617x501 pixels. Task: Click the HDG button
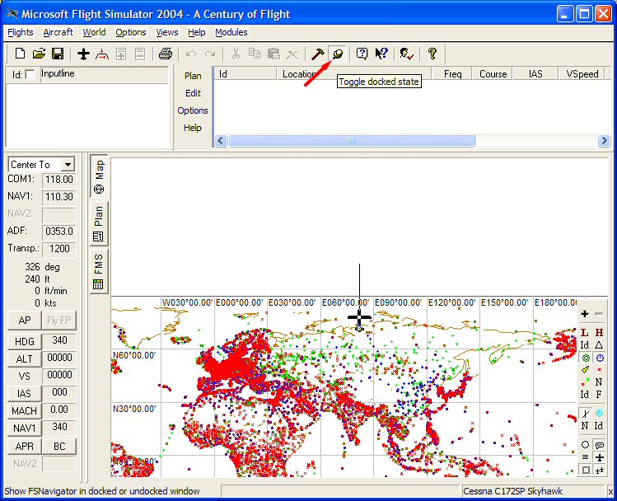(x=25, y=342)
